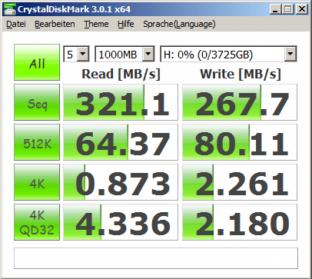
Task: Click the empty comment field at bottom
Action: point(156,258)
